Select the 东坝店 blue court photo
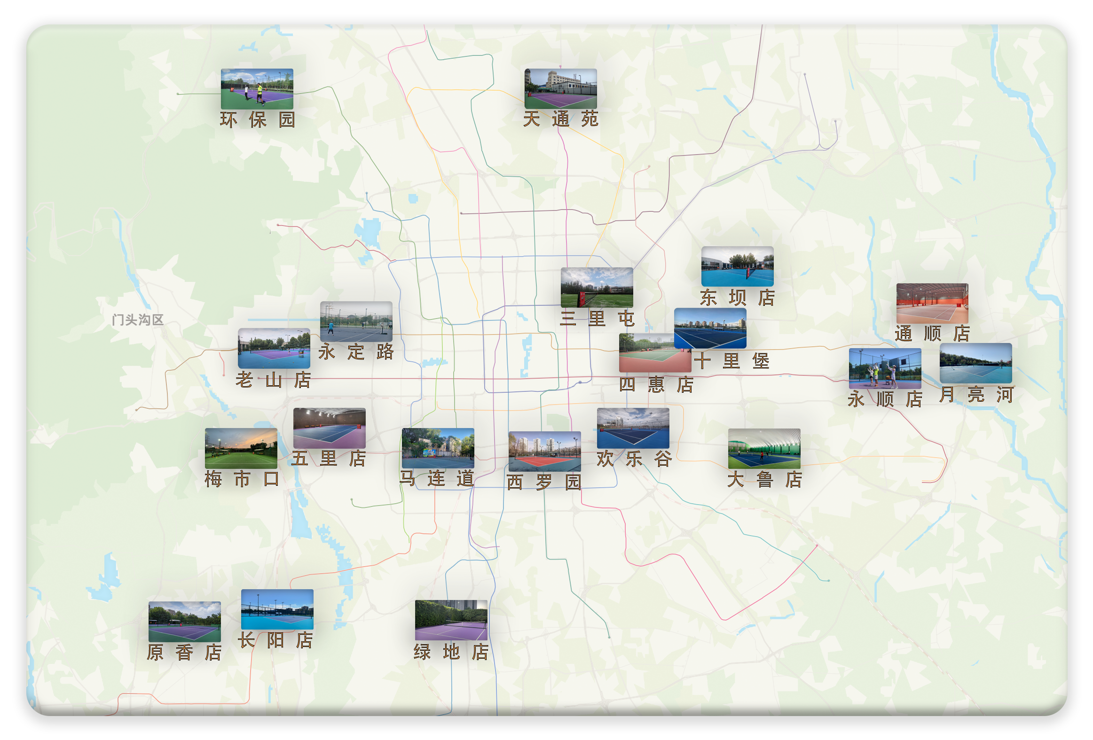Image resolution: width=1093 pixels, height=740 pixels. tap(737, 266)
